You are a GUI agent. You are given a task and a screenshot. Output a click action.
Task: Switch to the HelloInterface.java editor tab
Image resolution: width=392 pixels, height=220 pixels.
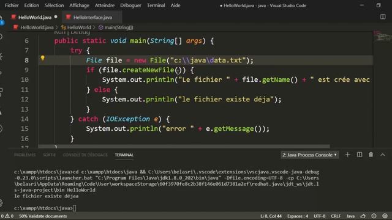(x=92, y=17)
